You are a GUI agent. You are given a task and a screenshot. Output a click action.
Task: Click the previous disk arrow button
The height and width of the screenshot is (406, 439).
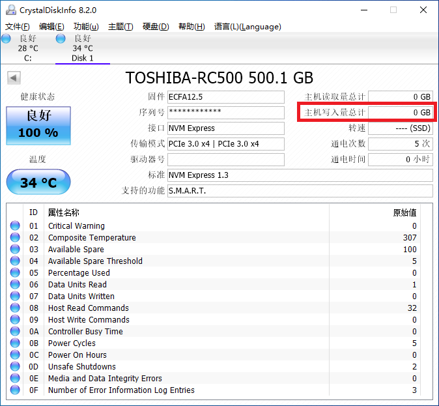[14, 78]
